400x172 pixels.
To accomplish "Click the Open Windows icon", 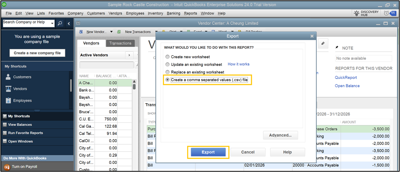I will click(5, 141).
